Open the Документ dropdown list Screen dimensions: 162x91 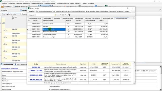coord(130,11)
